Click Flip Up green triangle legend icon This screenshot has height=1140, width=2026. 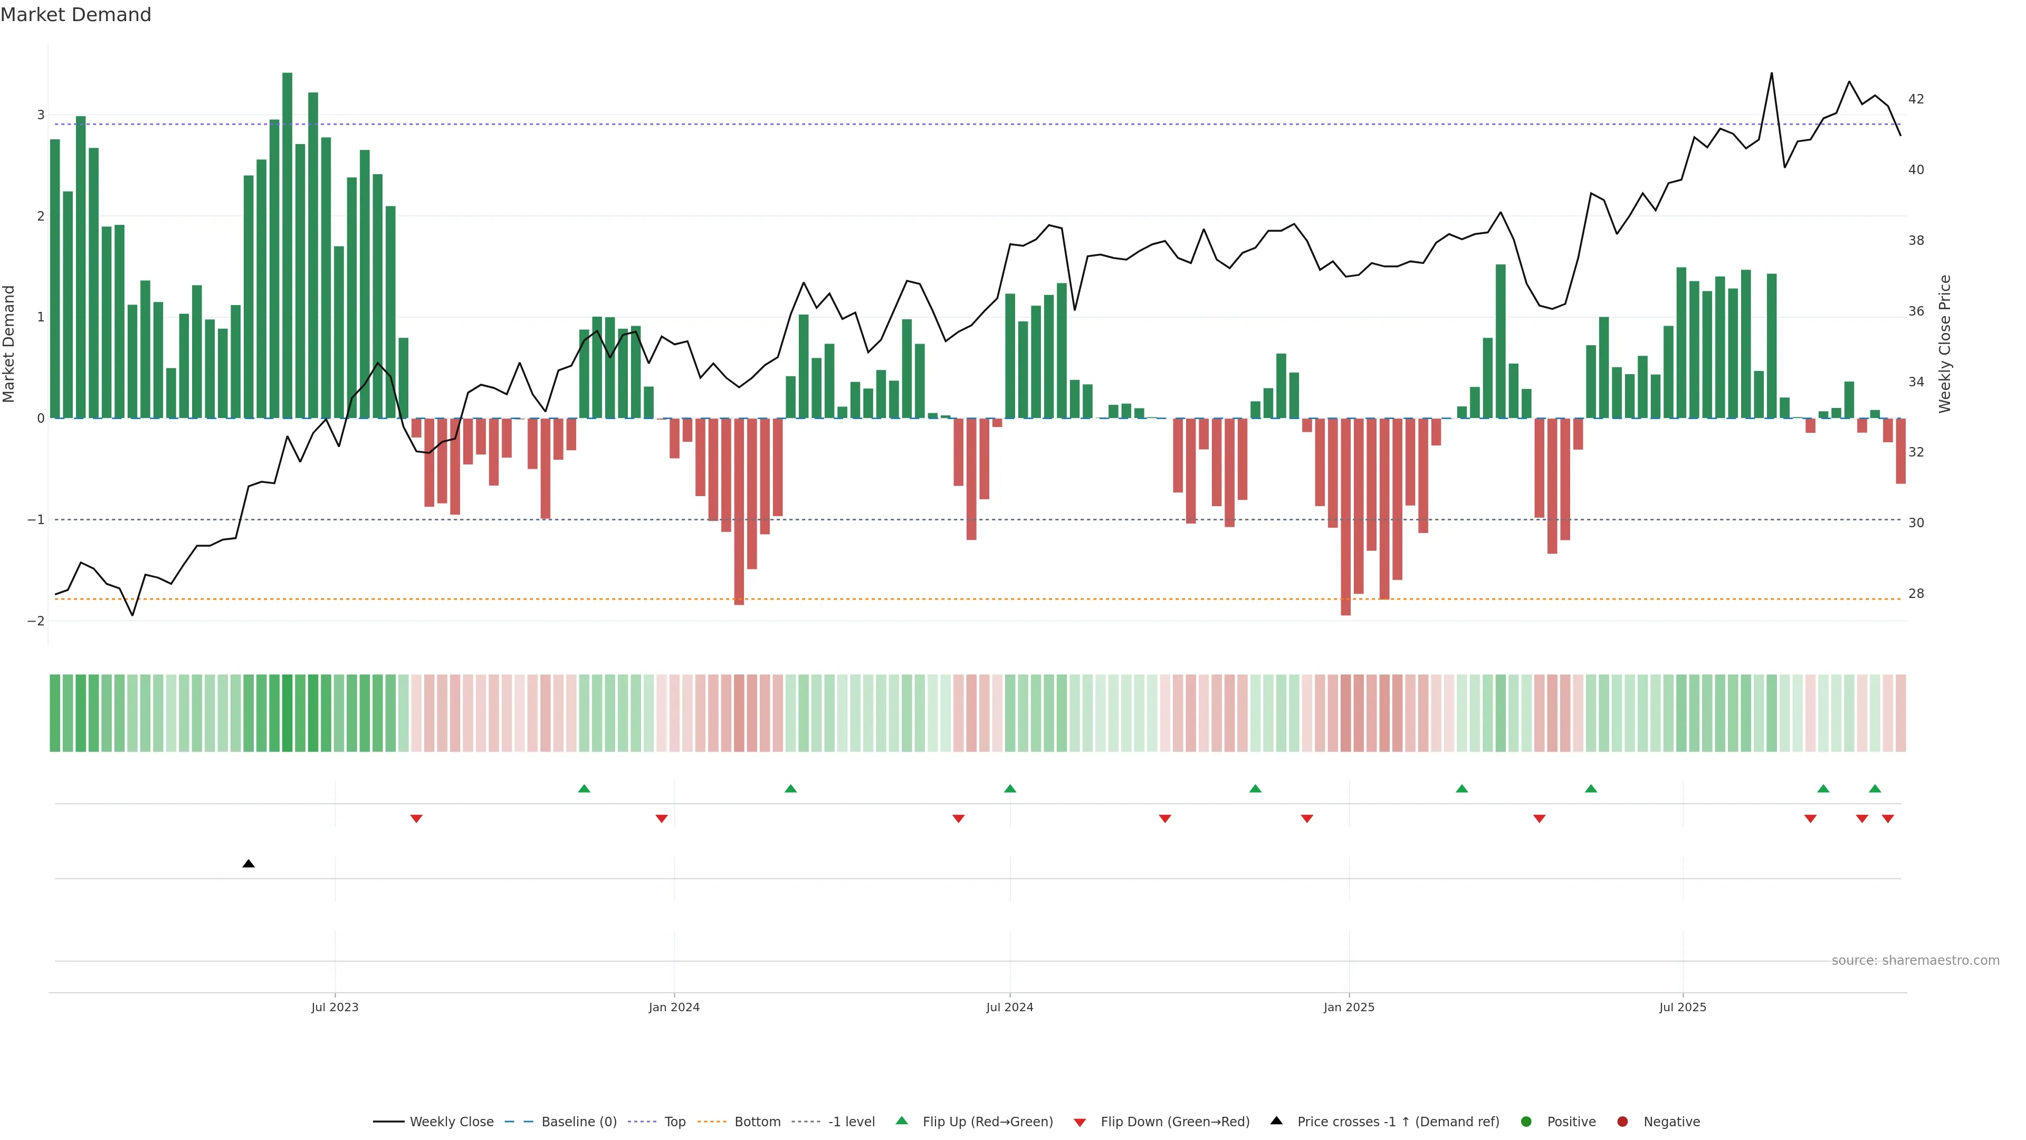pyautogui.click(x=902, y=1121)
